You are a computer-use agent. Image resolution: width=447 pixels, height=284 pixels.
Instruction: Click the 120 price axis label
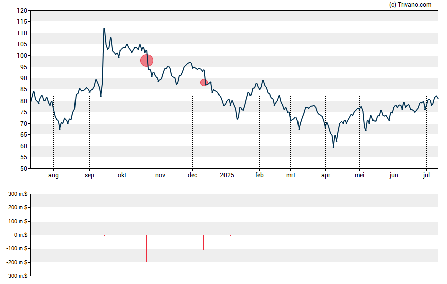pos(22,11)
